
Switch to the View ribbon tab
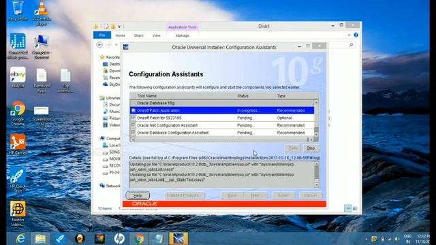(156, 35)
